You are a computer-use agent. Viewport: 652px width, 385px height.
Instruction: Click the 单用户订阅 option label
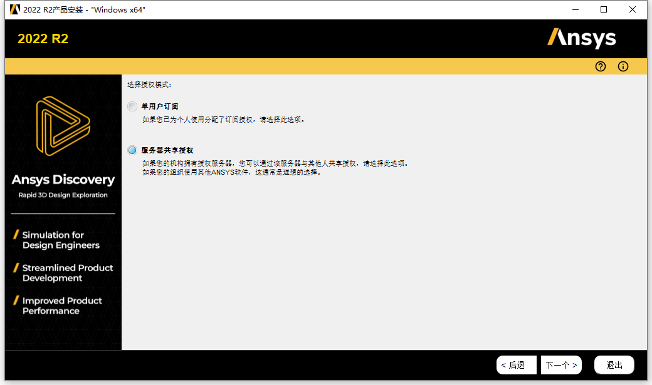tap(160, 106)
